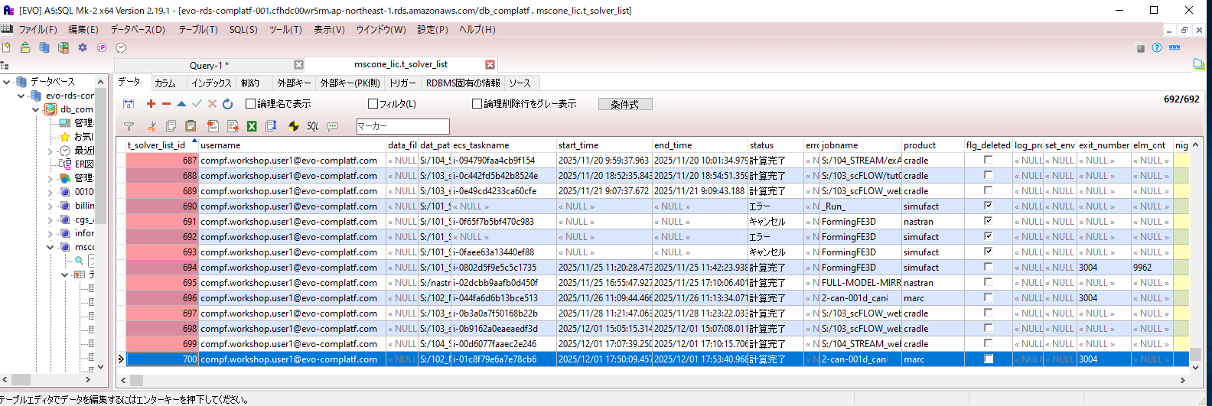This screenshot has height=406, width=1212.
Task: Click the マーカー input field
Action: 402,126
